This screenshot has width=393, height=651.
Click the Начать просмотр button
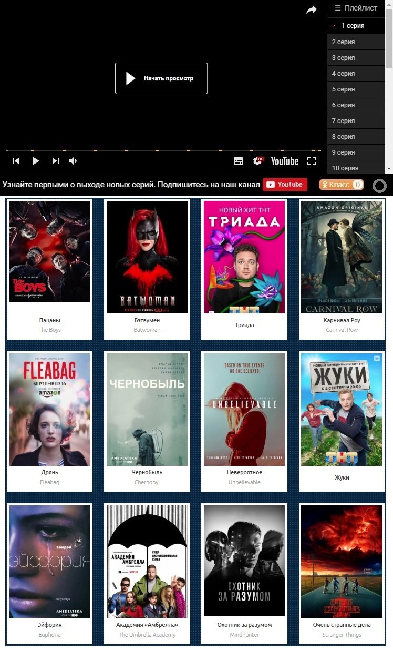161,78
